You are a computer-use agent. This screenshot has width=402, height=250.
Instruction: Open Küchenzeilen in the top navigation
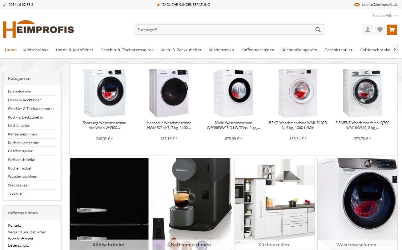tap(221, 50)
